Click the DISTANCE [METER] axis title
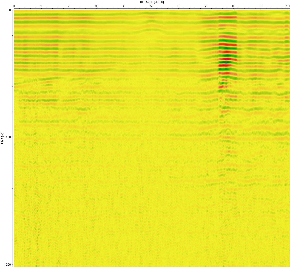This screenshot has width=290, height=267. click(x=152, y=2)
